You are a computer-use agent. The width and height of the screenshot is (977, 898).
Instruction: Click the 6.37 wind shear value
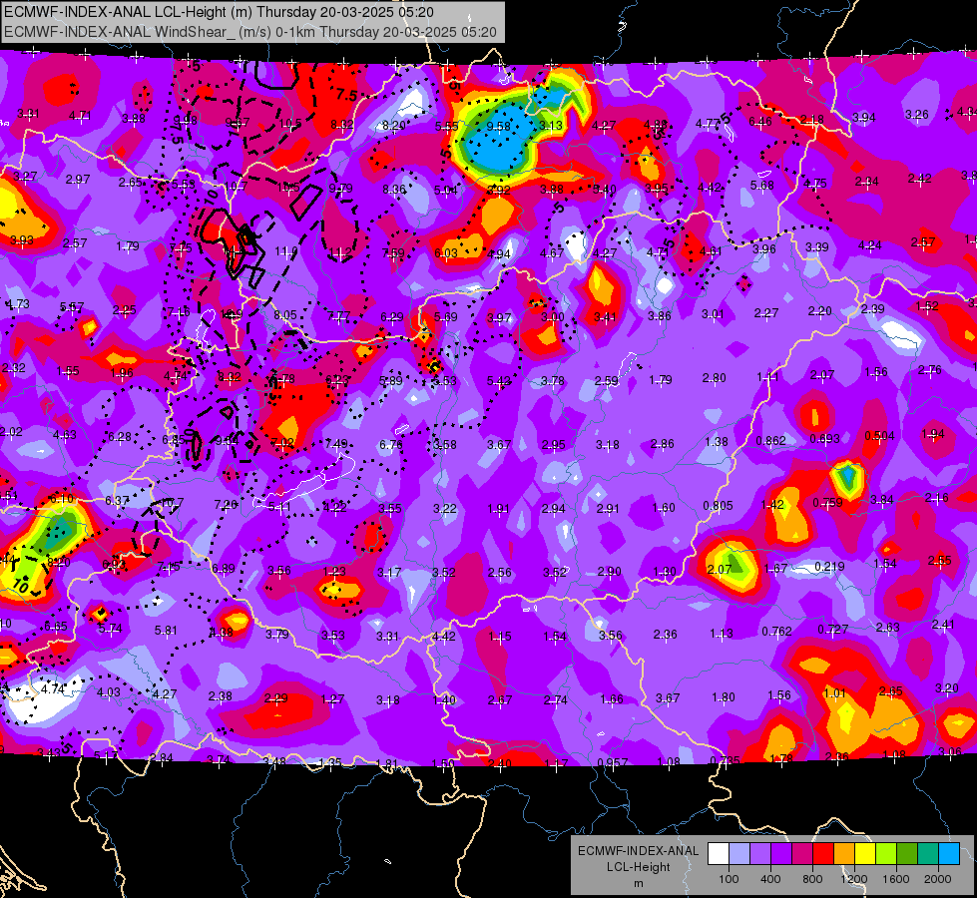(x=117, y=501)
